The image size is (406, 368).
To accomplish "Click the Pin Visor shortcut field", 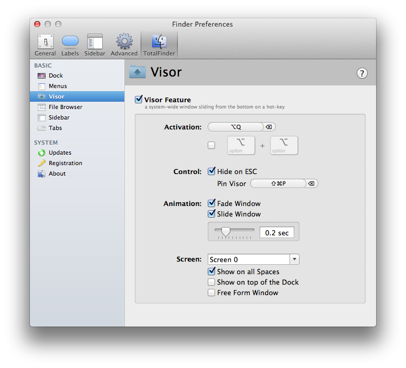I will point(278,184).
